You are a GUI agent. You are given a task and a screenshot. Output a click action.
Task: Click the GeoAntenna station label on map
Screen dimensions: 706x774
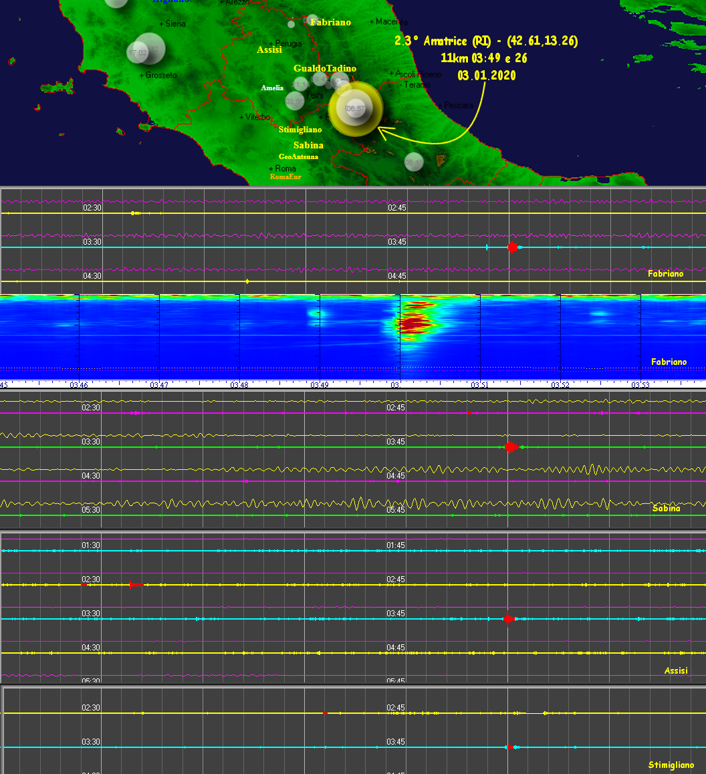click(298, 156)
